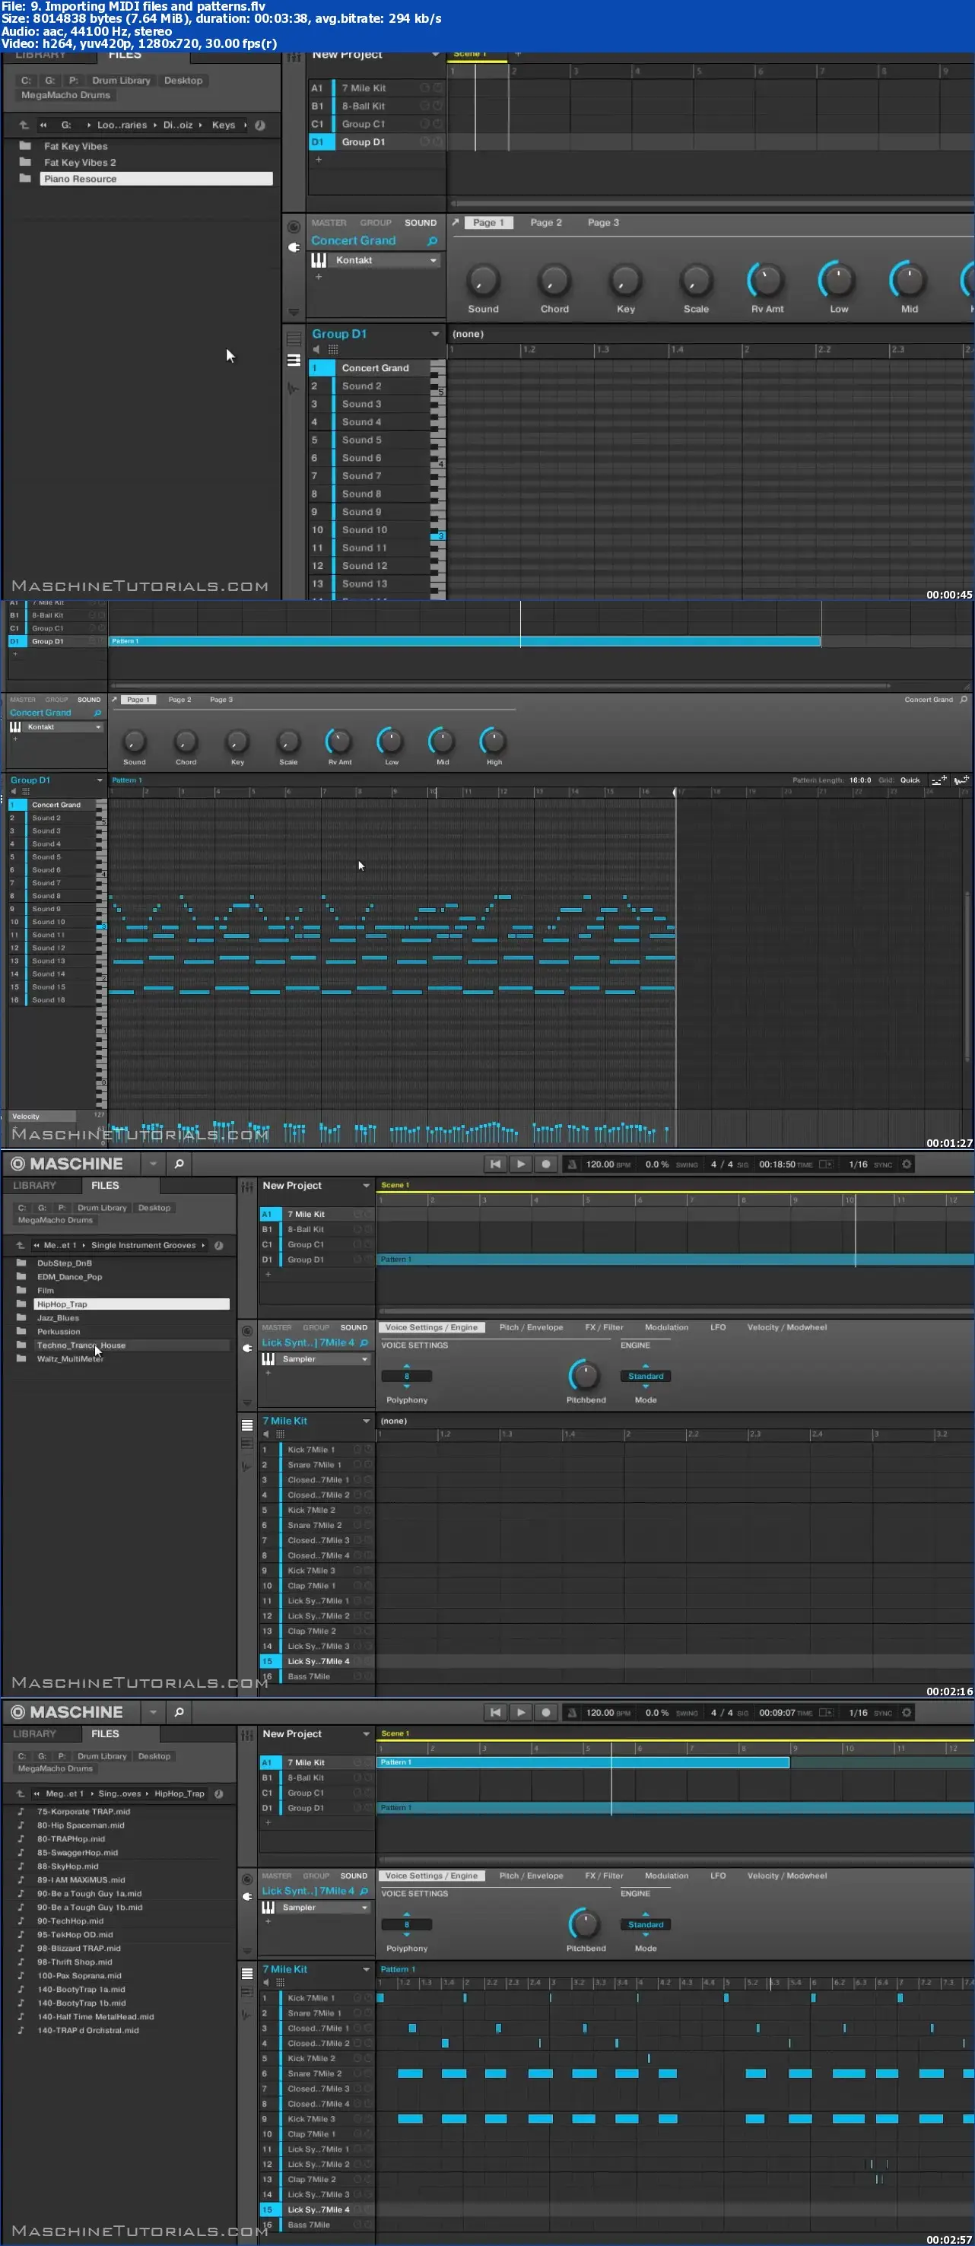Click the magnifier beside Concert Grand in 00:00:45 frame
The width and height of the screenshot is (975, 2246).
[x=432, y=240]
